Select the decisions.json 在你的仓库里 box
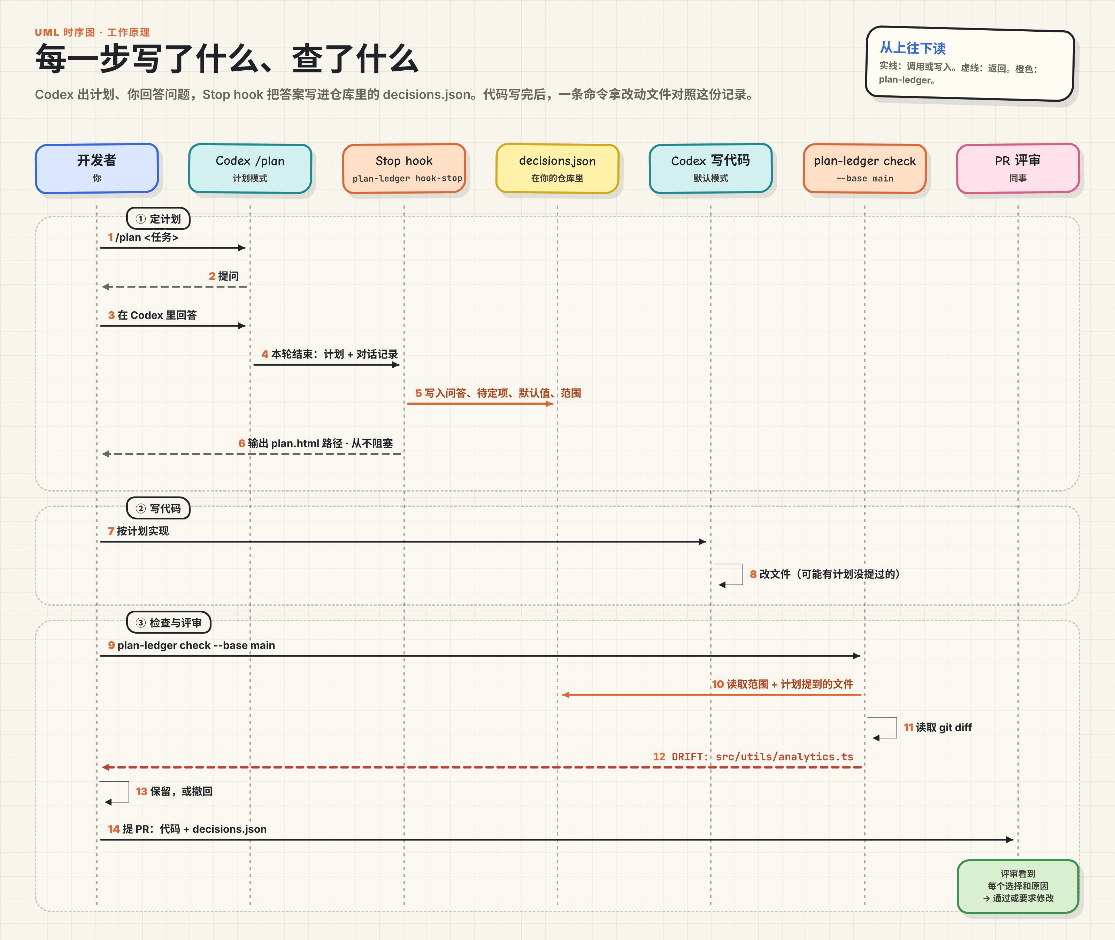The width and height of the screenshot is (1115, 940). click(557, 169)
